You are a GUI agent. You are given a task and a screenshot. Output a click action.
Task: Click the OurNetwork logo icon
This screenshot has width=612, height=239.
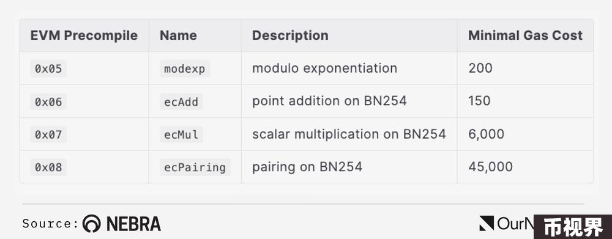(487, 223)
